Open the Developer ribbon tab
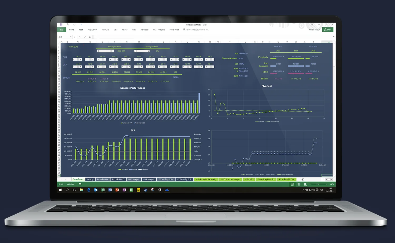The height and width of the screenshot is (243, 395). 144,30
